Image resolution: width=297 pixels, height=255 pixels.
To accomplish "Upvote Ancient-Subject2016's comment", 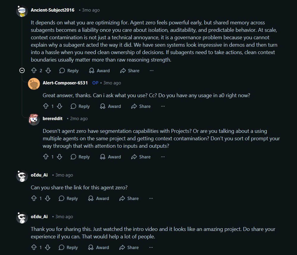I will pyautogui.click(x=34, y=71).
